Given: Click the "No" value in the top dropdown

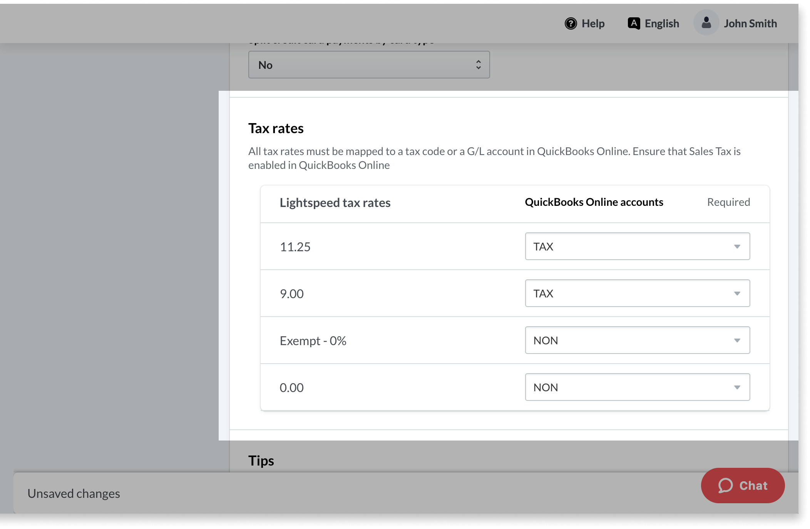Looking at the screenshot, I should [x=266, y=65].
